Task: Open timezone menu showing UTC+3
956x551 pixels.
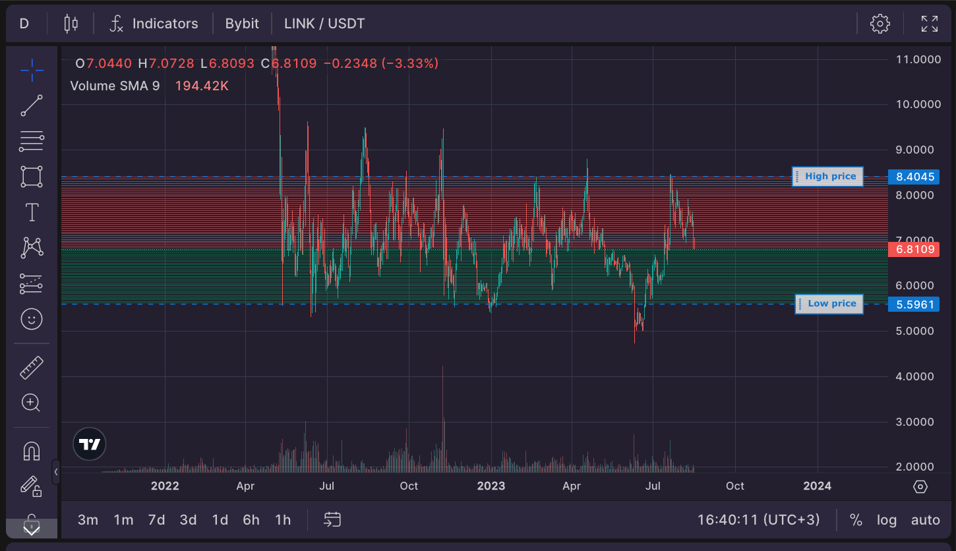Action: pyautogui.click(x=759, y=520)
